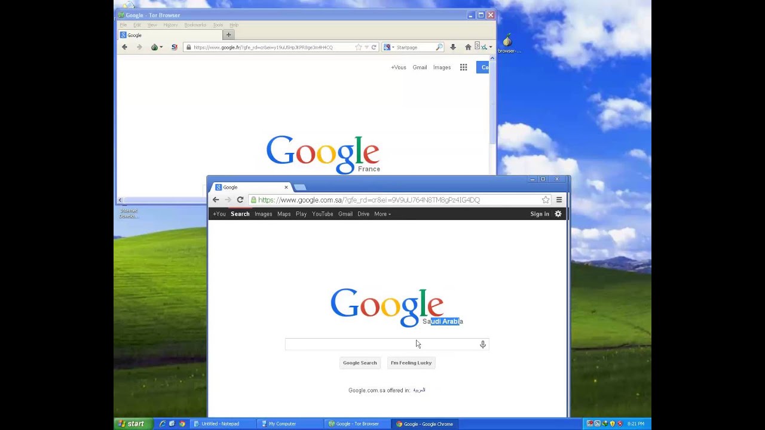The image size is (765, 430).
Task: Open the Help menu in Tor Browser
Action: click(234, 25)
